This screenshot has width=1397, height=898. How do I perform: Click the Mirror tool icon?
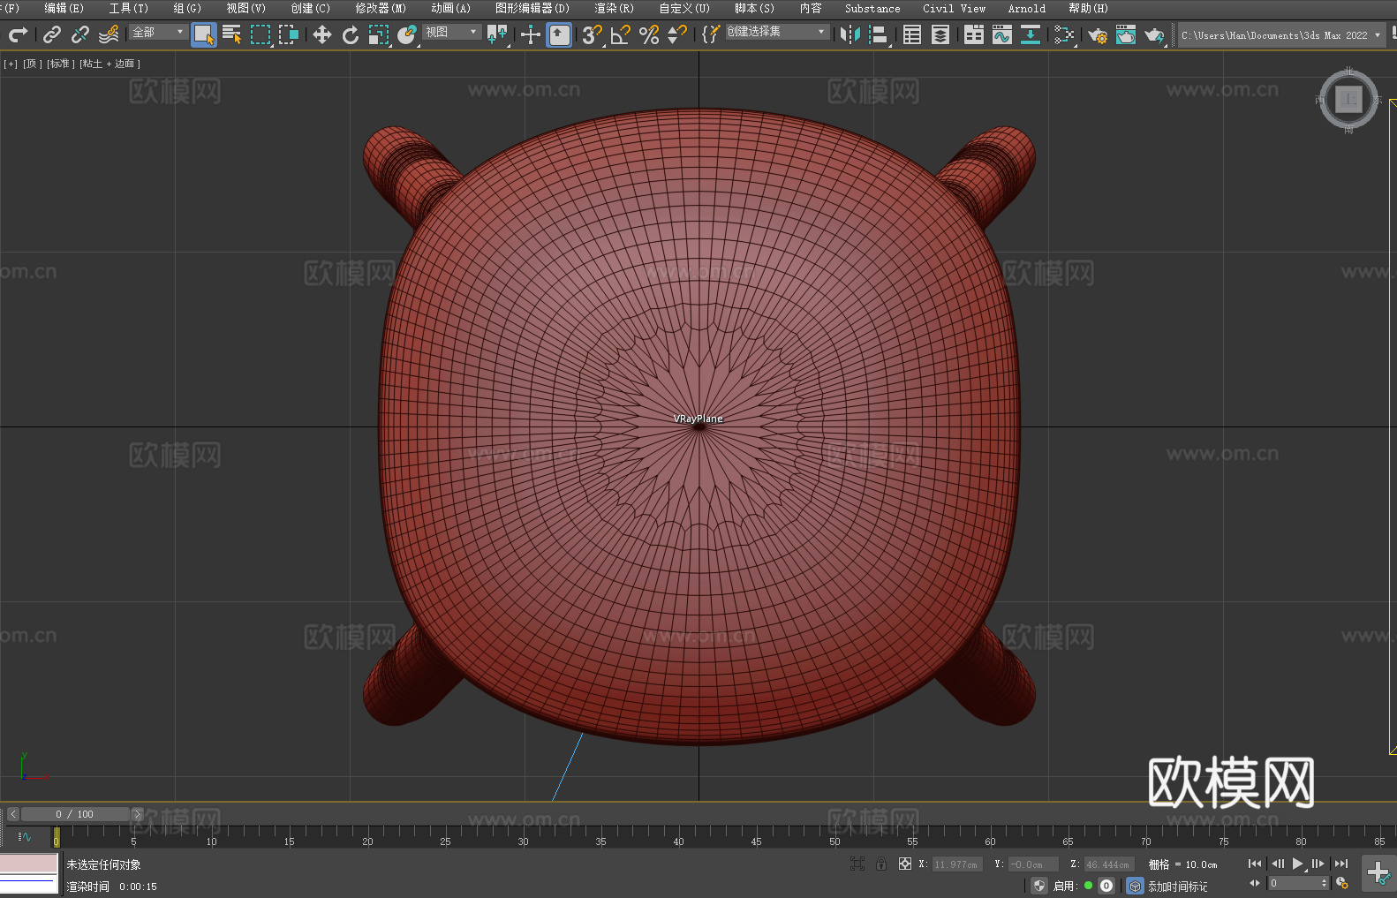[x=850, y=34]
